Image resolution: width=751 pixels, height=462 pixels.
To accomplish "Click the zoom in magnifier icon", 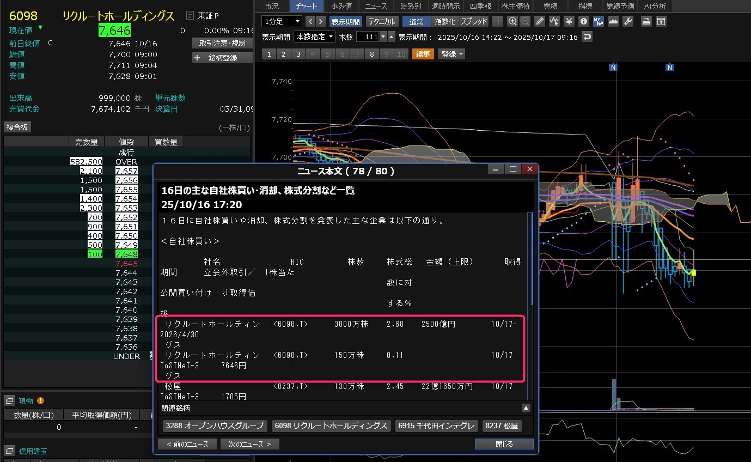I will pyautogui.click(x=512, y=22).
